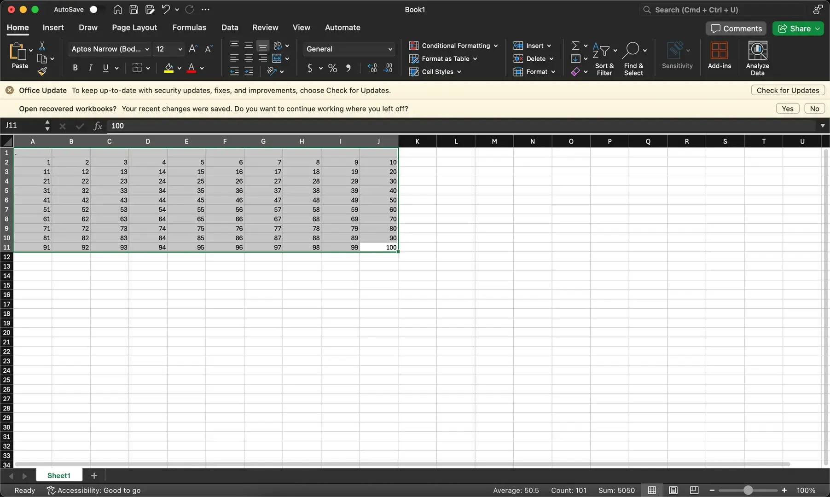Open the Analyze Data tool
This screenshot has width=830, height=497.
pos(757,58)
